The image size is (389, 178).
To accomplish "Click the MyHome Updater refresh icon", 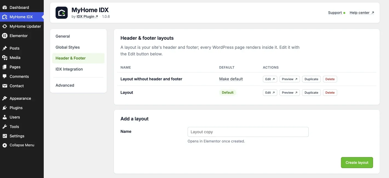I will pos(5,26).
